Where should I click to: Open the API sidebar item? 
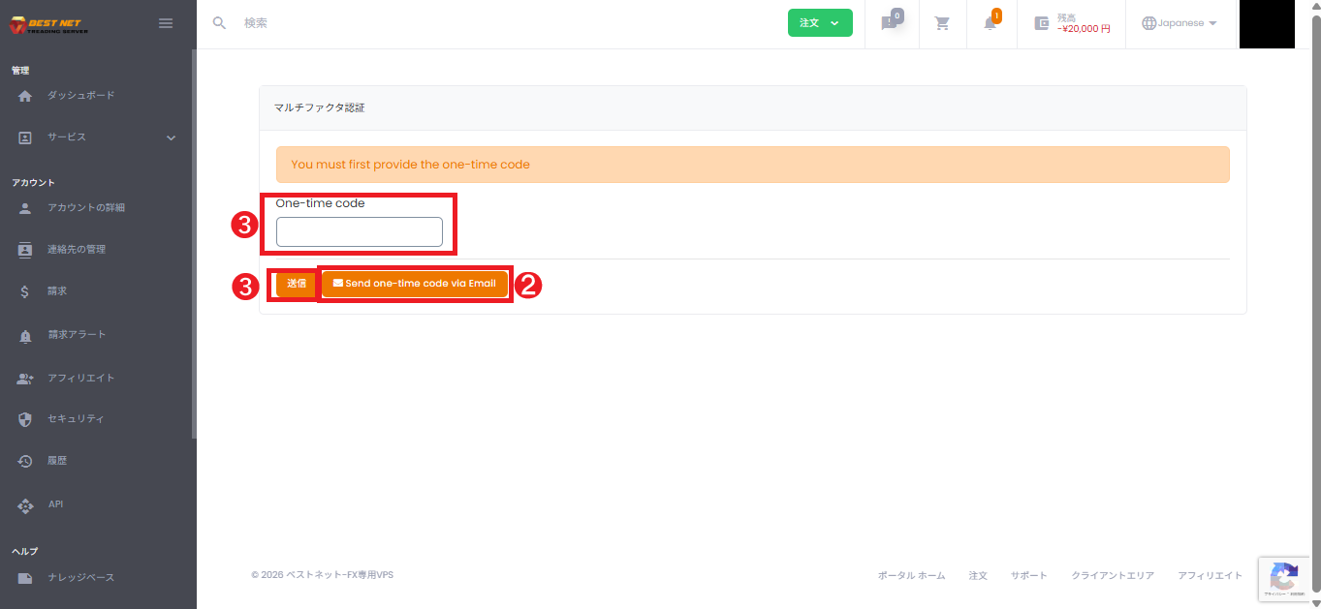(x=55, y=504)
